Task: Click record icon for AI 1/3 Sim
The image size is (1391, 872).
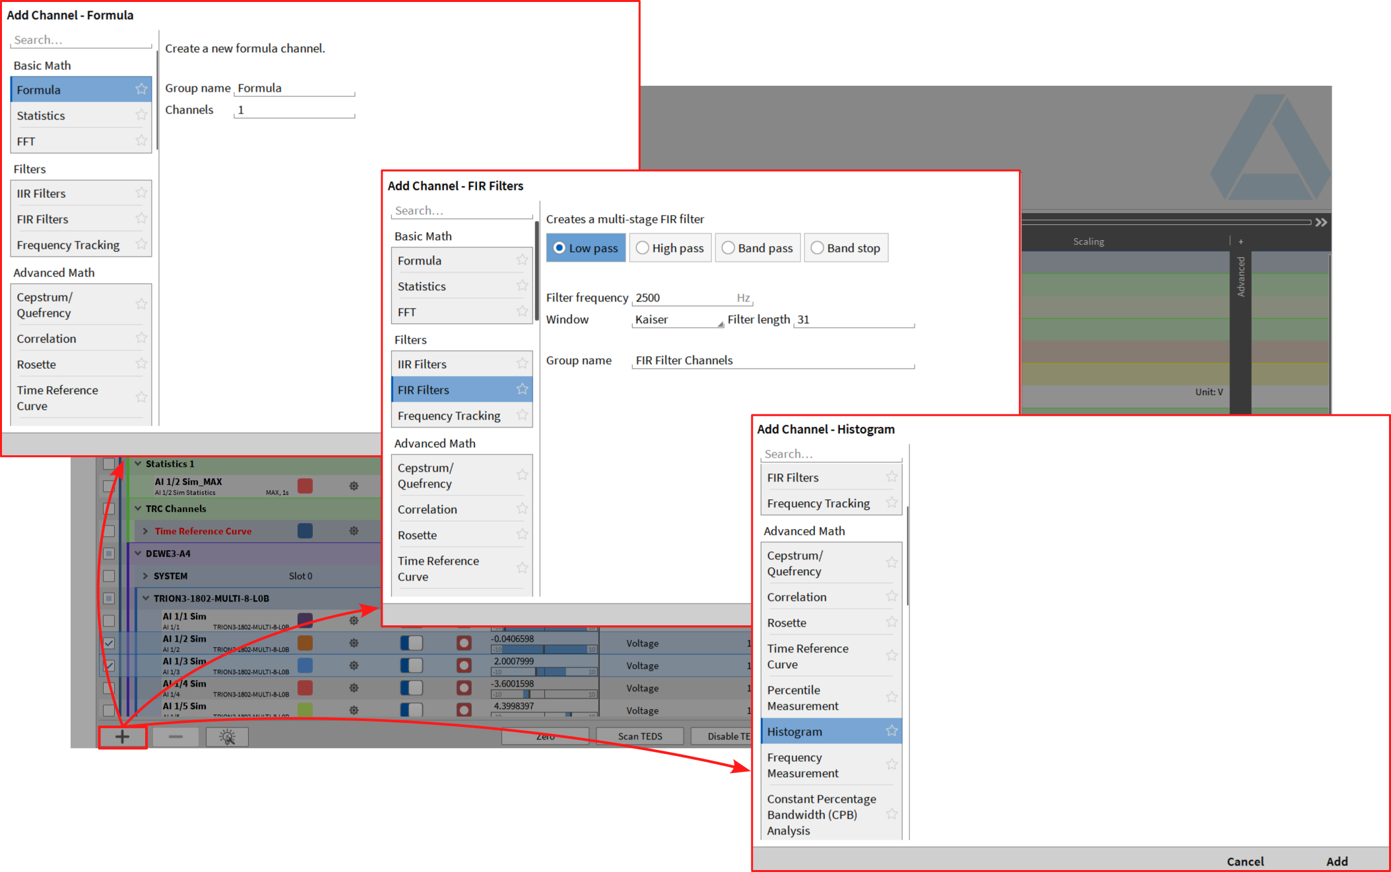Action: click(464, 666)
